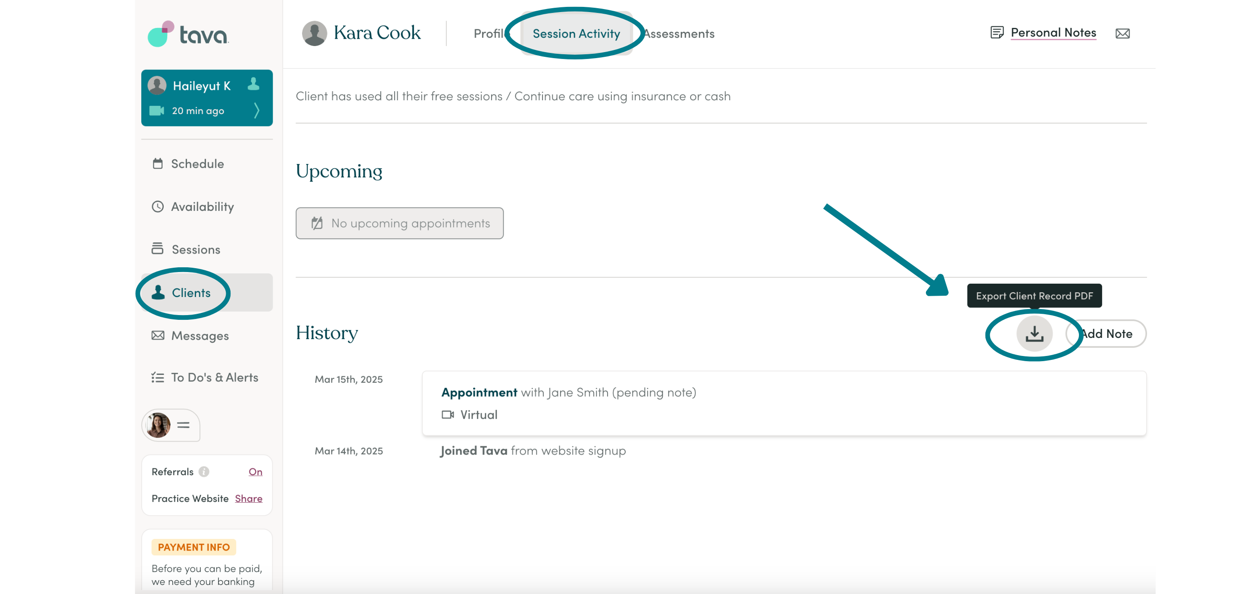This screenshot has width=1253, height=594.
Task: Open To Do's & Alerts
Action: point(207,377)
